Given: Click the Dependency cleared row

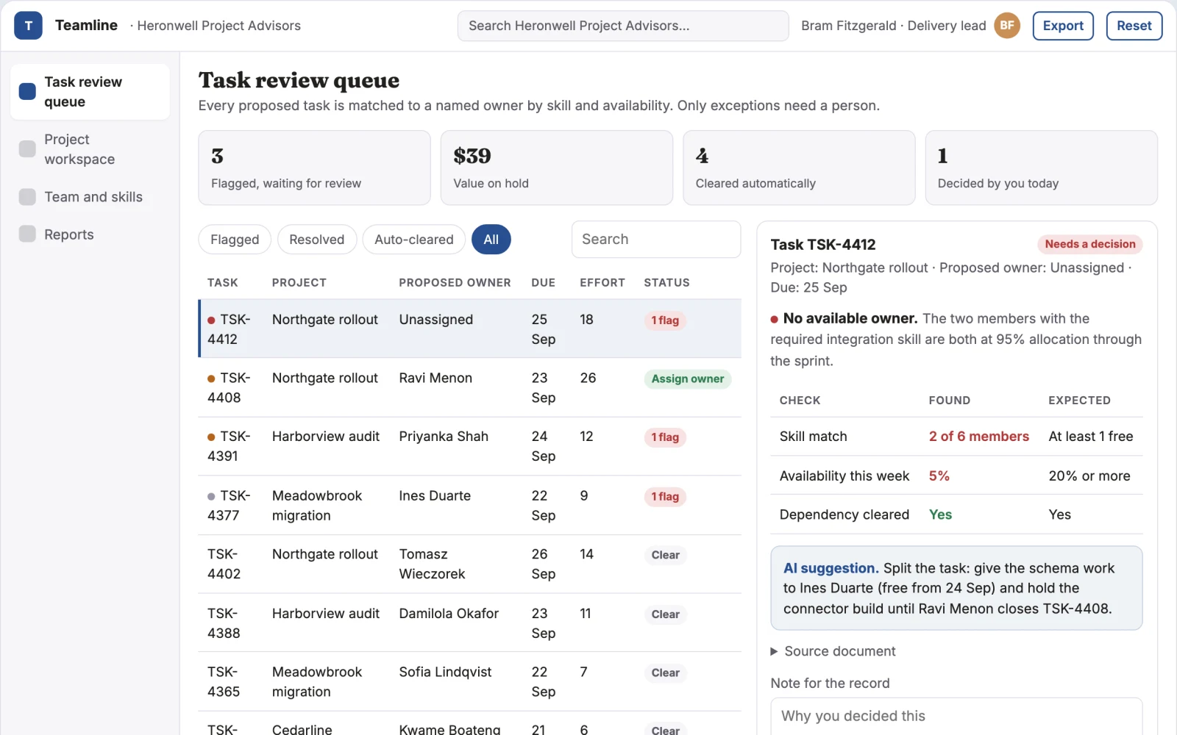Looking at the screenshot, I should [x=956, y=514].
